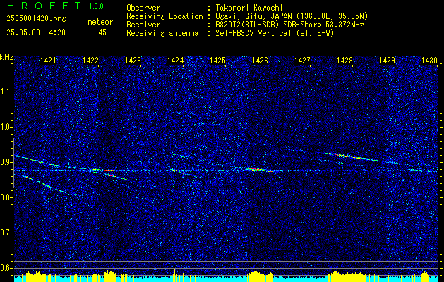Click frequency axis label 1.0
The height and width of the screenshot is (282, 444).
click(x=6, y=127)
